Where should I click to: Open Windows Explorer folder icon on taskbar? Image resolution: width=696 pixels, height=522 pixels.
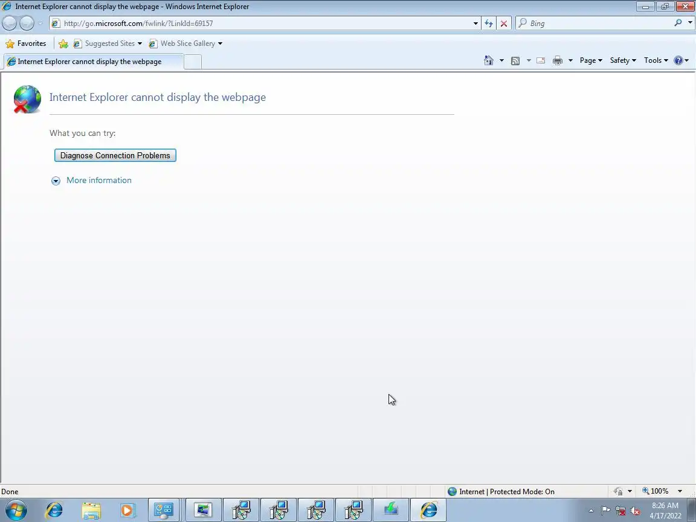point(91,510)
